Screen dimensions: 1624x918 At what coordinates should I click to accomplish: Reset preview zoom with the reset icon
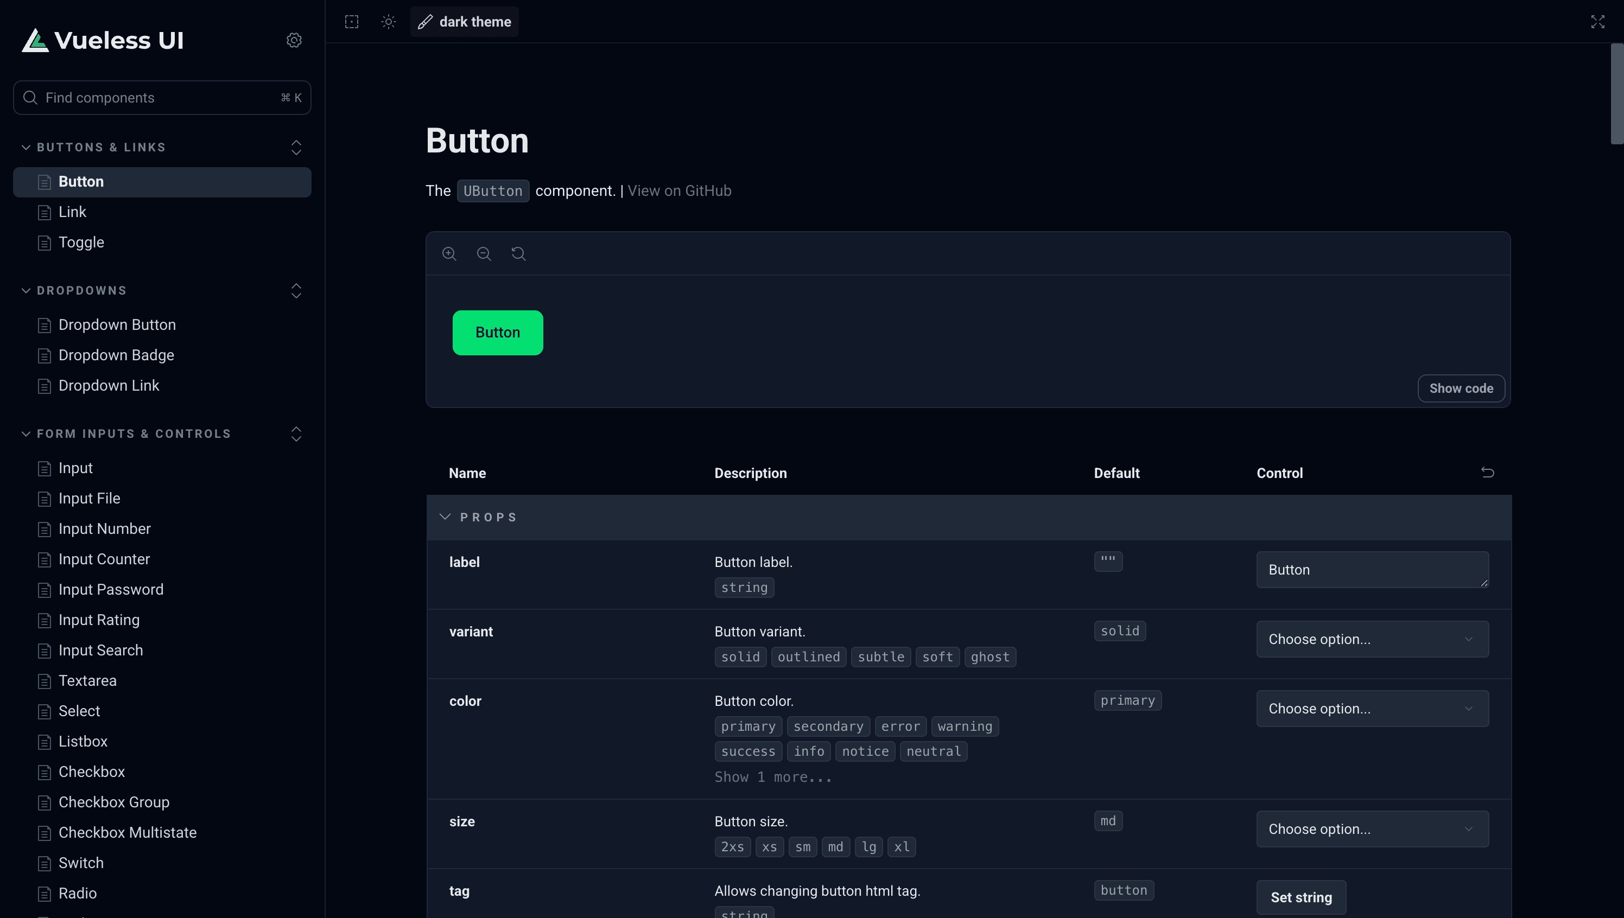[x=518, y=253]
